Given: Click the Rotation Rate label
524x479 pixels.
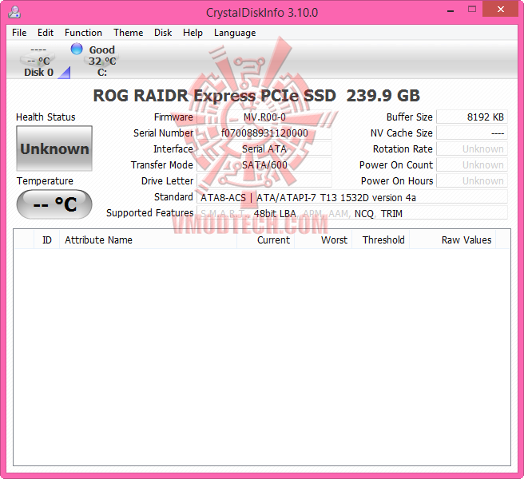Looking at the screenshot, I should point(403,149).
